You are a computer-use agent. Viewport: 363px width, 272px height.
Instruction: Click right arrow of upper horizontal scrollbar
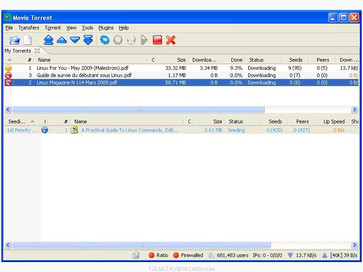(x=354, y=110)
